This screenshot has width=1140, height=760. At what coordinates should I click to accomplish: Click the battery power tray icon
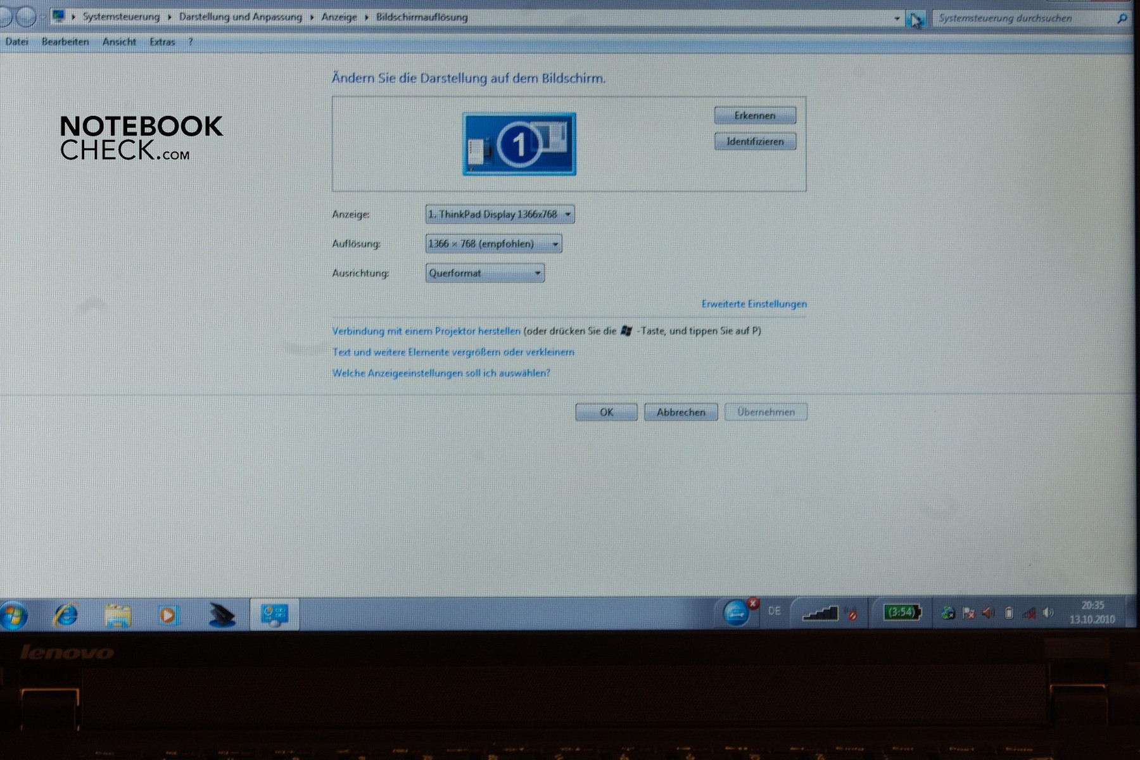(x=1009, y=612)
